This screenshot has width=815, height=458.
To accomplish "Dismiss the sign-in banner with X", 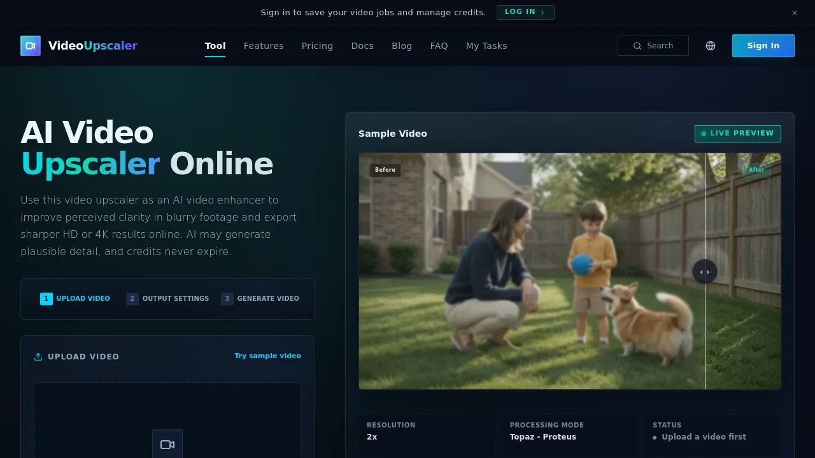I will click(x=795, y=13).
